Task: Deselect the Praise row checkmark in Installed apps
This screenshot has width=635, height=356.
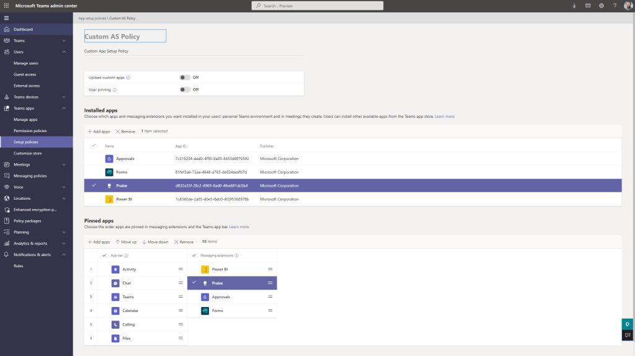Action: pos(94,185)
